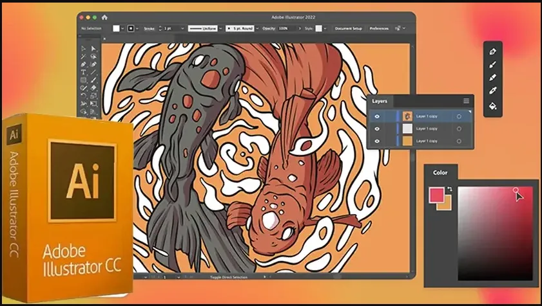Image resolution: width=542 pixels, height=306 pixels.
Task: Click the red fill swatch in Color panel
Action: pos(436,195)
